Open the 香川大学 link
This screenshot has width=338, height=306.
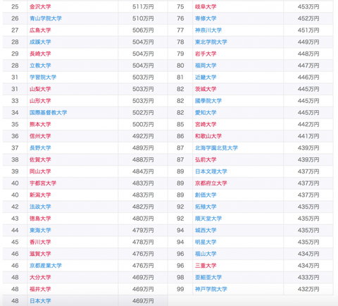(x=40, y=242)
